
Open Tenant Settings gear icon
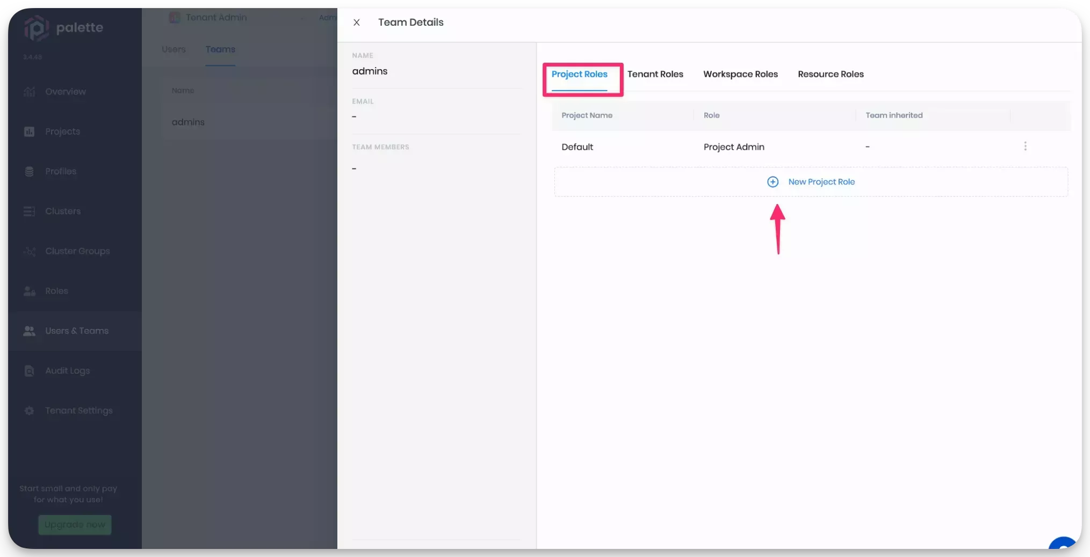(x=30, y=411)
